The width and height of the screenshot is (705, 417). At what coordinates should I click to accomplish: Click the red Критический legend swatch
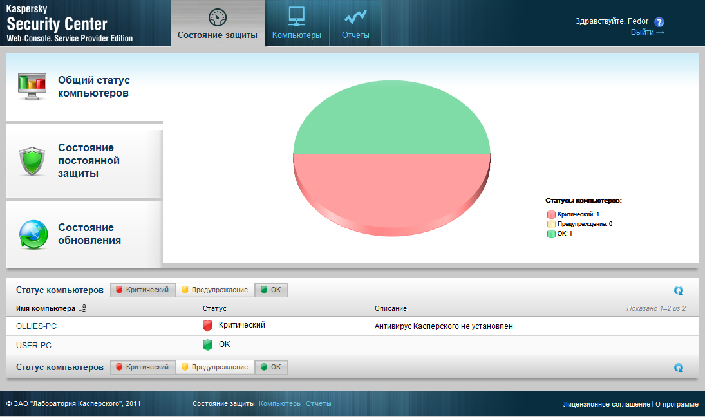pos(551,214)
